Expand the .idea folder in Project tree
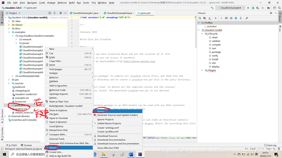This screenshot has height=158, width=282. (9, 21)
